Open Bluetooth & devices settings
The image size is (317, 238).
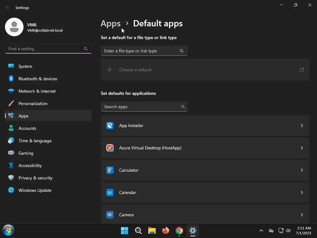(37, 79)
